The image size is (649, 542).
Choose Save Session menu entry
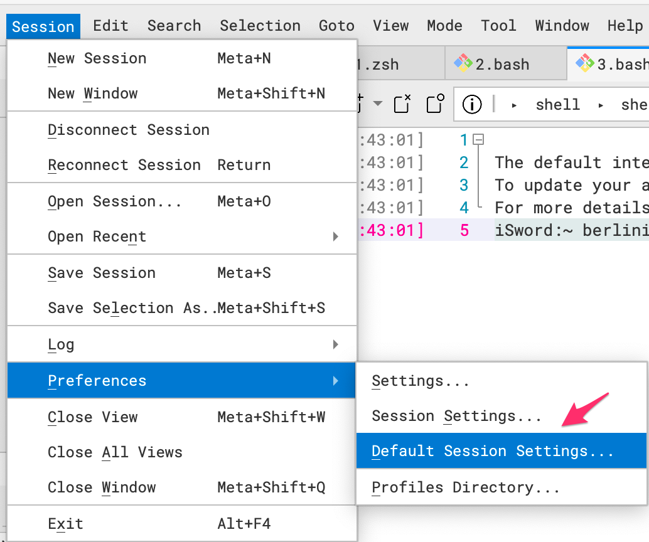click(101, 273)
